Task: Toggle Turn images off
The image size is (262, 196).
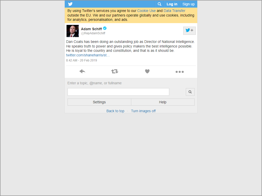Action: (143, 111)
